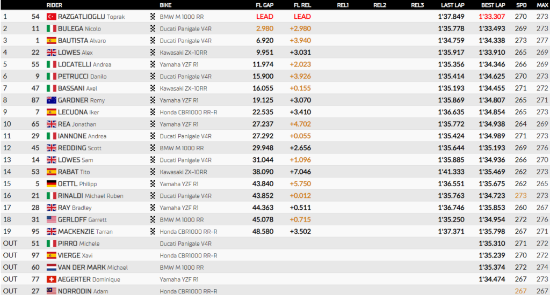Viewport: 550px width, 295px height.
Task: Click the BEST LAP column header
Action: (x=491, y=5)
